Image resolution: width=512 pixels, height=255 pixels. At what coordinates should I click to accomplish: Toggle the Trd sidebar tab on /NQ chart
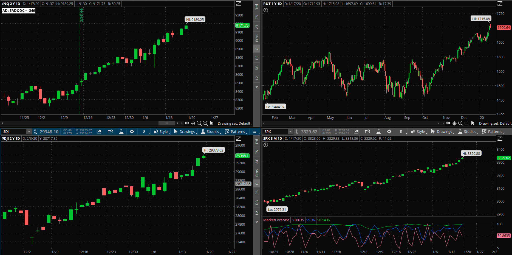(x=257, y=7)
